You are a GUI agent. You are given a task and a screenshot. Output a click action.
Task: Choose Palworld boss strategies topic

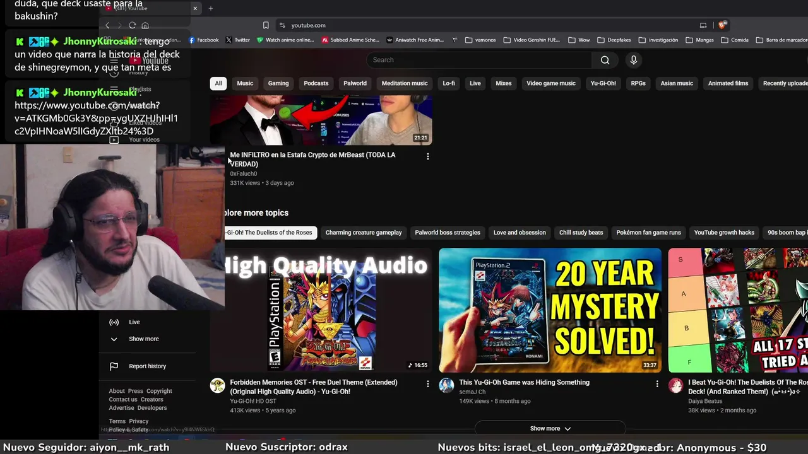tap(448, 233)
